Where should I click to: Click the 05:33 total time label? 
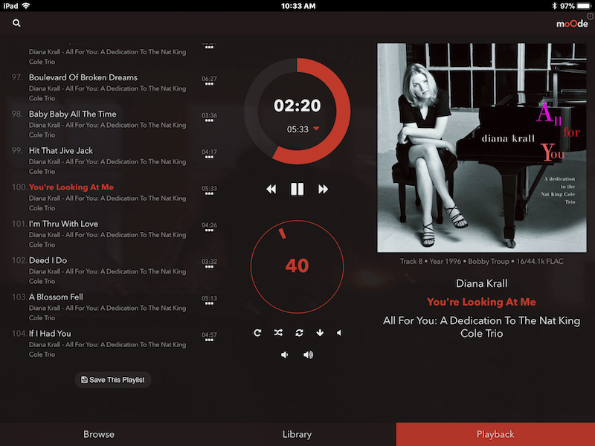pyautogui.click(x=297, y=129)
